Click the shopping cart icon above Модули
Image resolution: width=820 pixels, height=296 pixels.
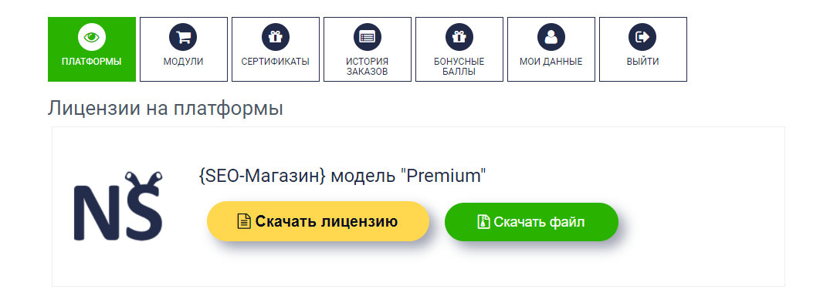pos(183,37)
